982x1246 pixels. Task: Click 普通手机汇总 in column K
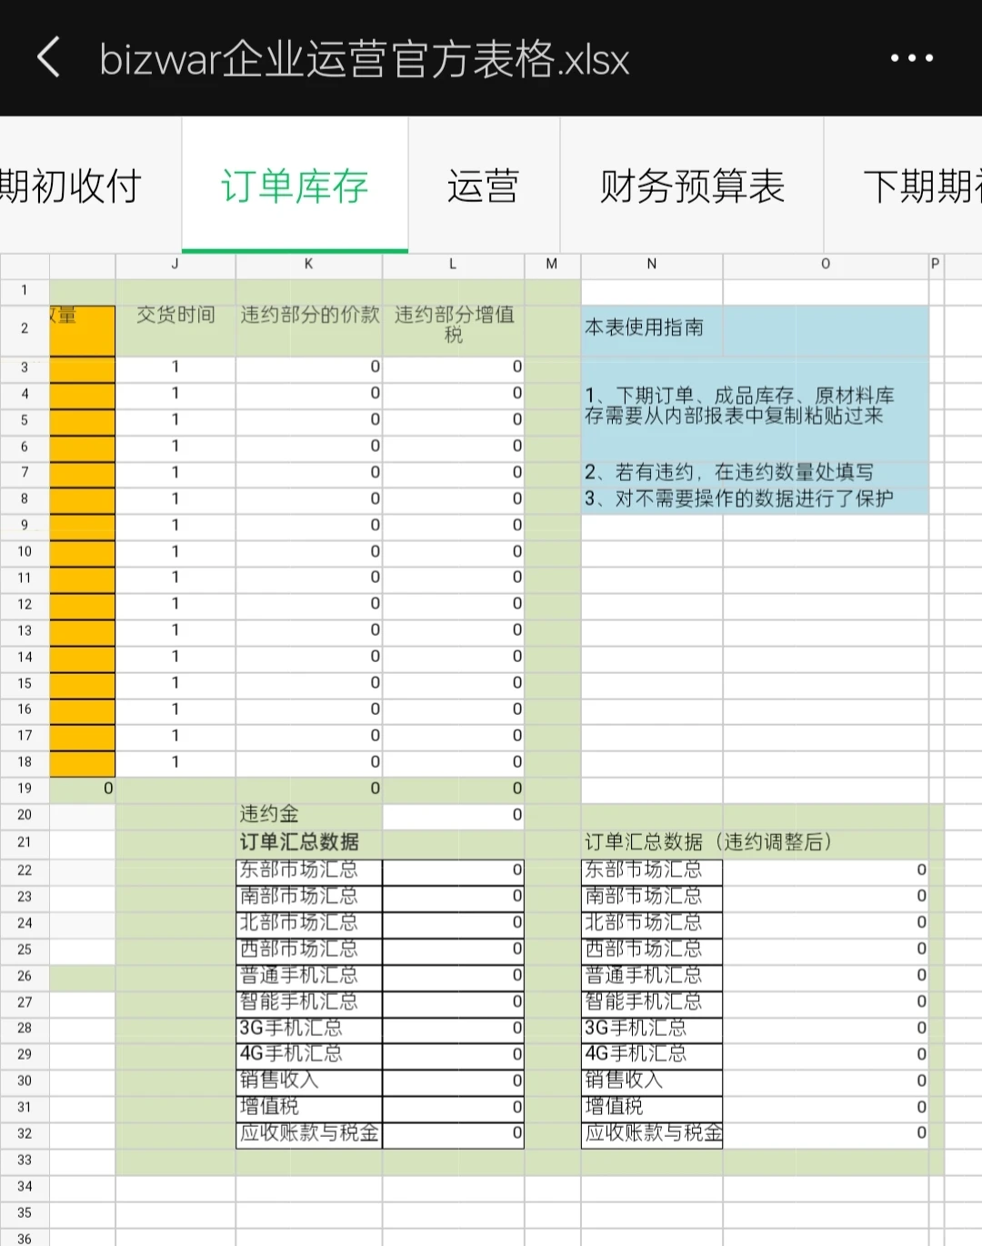[309, 976]
